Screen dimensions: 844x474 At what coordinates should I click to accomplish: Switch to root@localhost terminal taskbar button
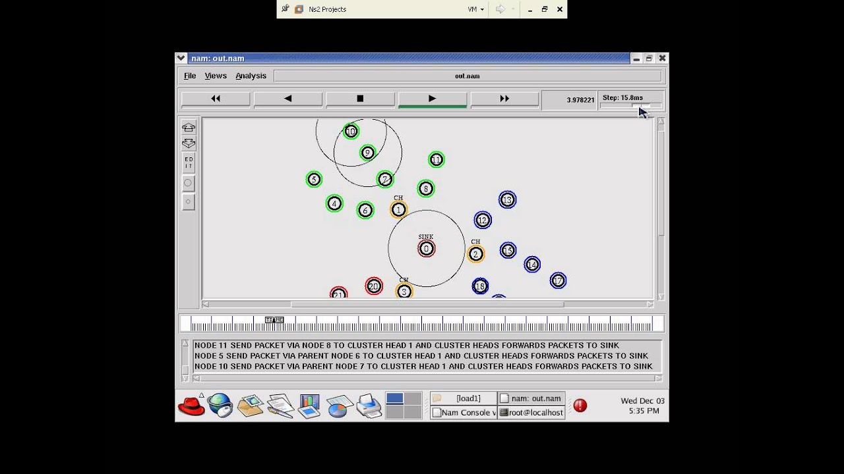point(531,413)
